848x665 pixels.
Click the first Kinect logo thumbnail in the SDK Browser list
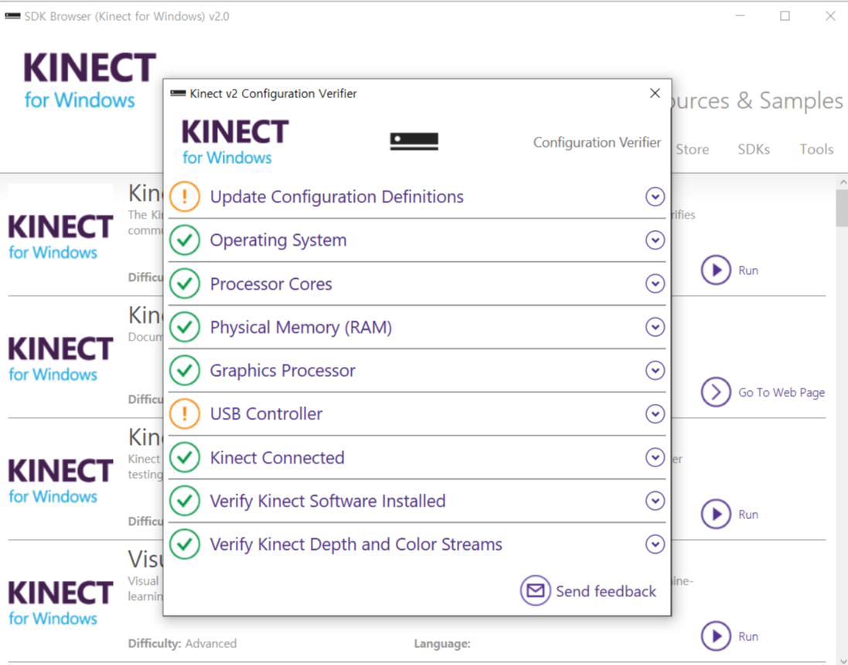click(x=60, y=236)
